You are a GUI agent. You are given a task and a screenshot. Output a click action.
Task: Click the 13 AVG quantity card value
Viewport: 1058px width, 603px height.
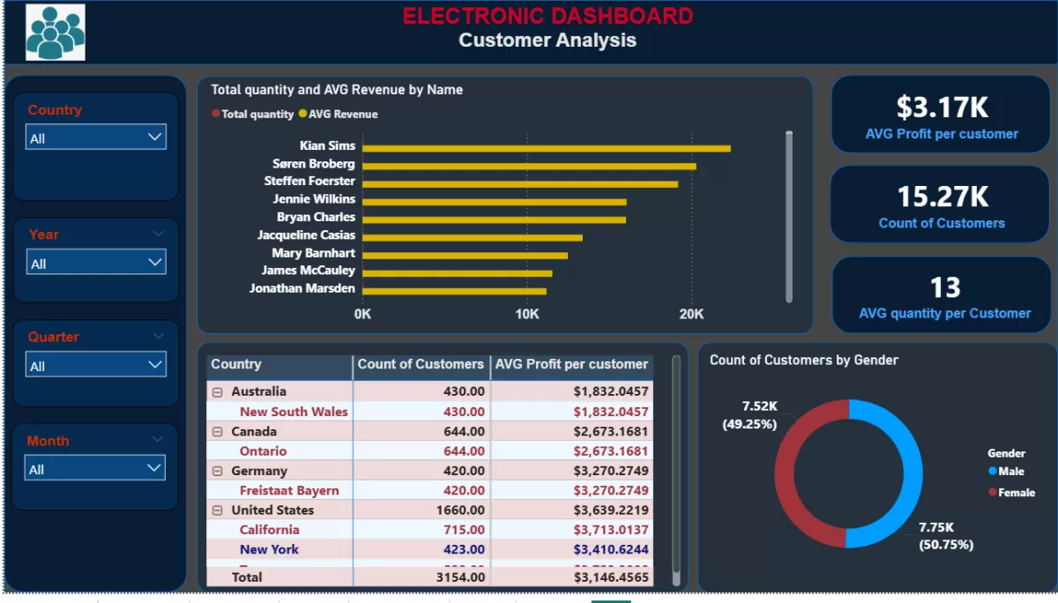945,287
